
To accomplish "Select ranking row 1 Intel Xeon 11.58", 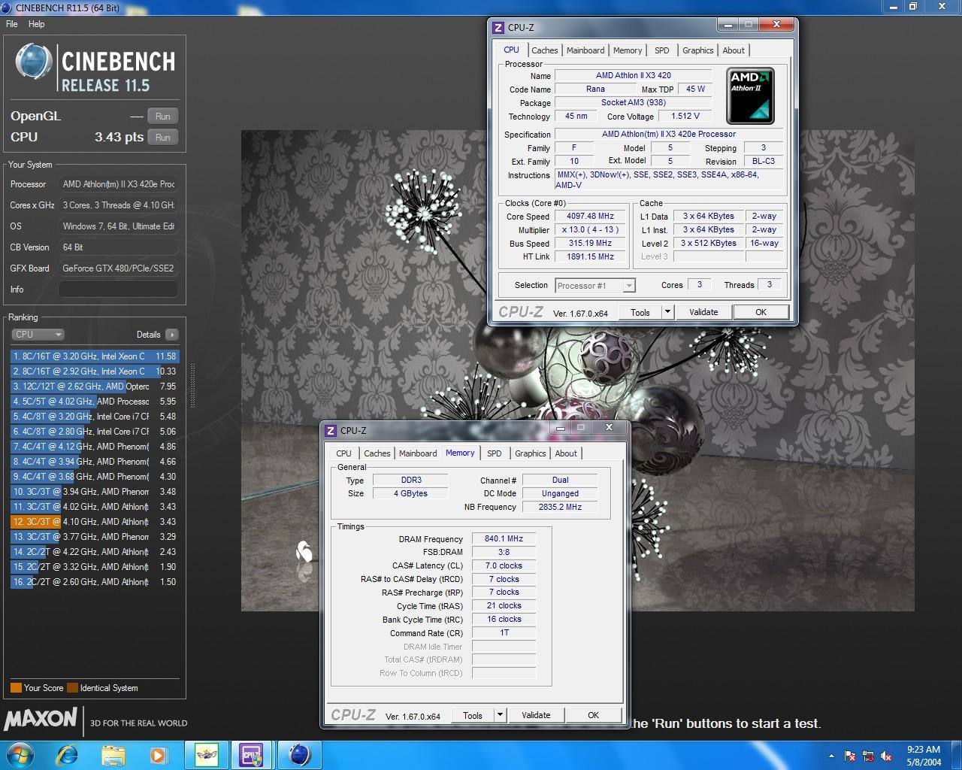I will tap(95, 356).
